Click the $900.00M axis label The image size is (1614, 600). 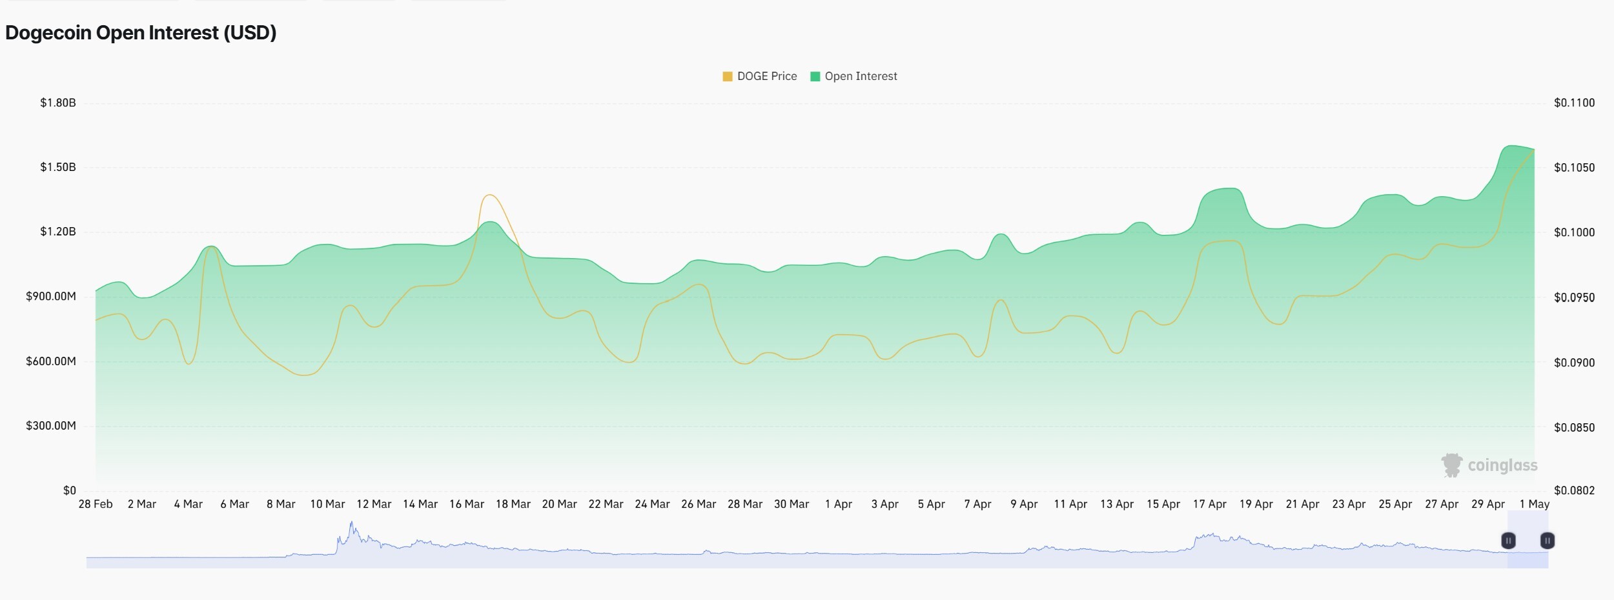[51, 296]
